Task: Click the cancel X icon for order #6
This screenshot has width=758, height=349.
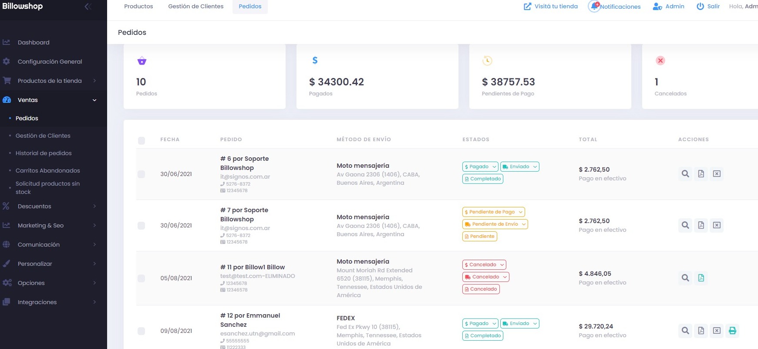Action: [717, 174]
